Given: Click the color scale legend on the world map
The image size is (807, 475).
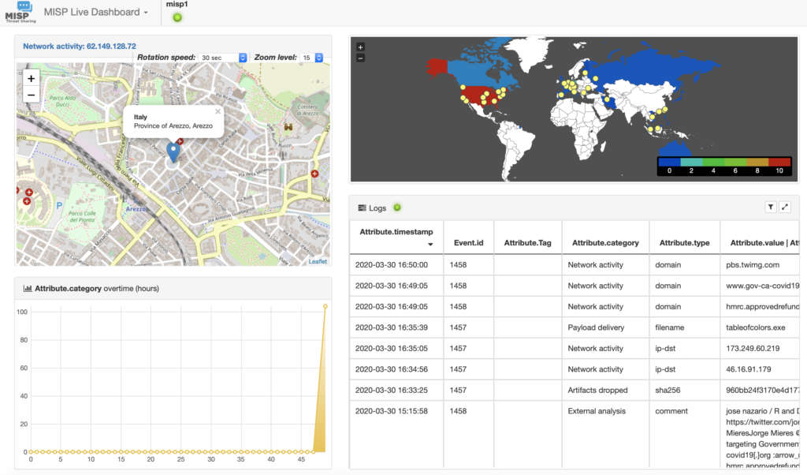Looking at the screenshot, I should coord(724,165).
